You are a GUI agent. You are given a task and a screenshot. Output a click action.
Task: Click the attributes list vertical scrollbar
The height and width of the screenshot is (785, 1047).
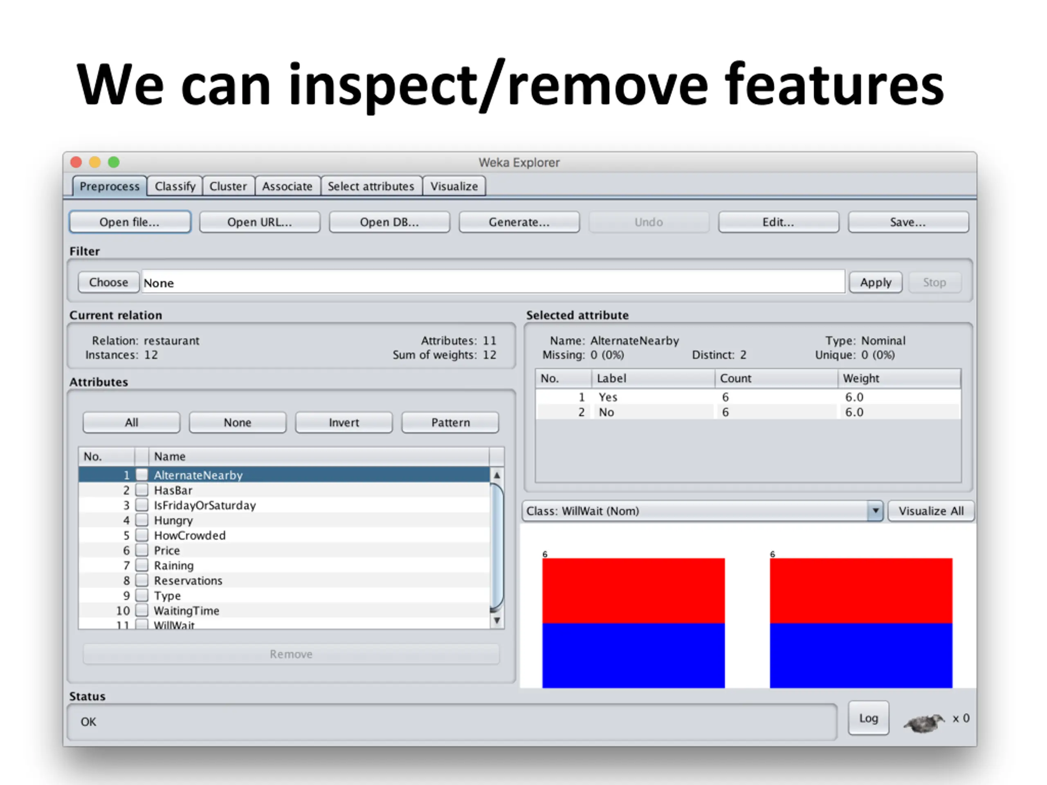[x=497, y=547]
